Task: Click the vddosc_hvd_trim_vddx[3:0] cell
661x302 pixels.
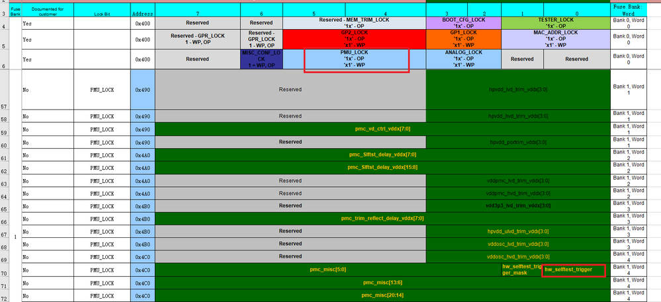Action: point(518,257)
